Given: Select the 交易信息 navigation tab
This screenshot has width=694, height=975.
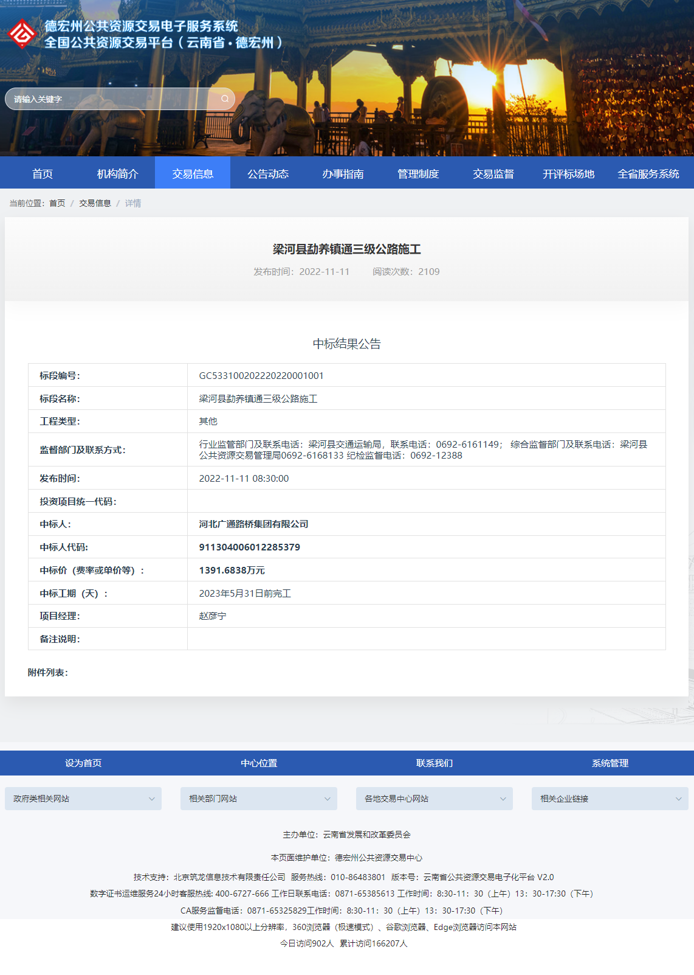Looking at the screenshot, I should point(193,174).
